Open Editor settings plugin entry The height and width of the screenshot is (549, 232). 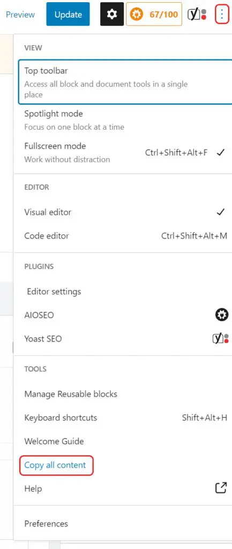(x=123, y=291)
